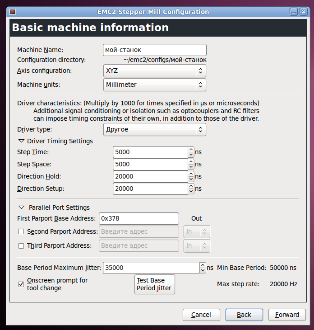The height and width of the screenshot is (330, 314).
Task: Close the EMC2 Stepper Mill Configuration window
Action: click(304, 12)
